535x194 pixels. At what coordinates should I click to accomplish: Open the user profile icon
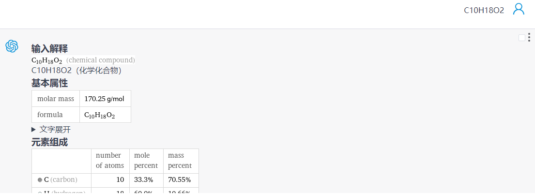519,9
